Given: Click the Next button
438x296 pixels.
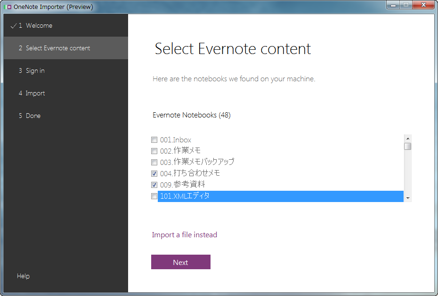Looking at the screenshot, I should pos(181,262).
